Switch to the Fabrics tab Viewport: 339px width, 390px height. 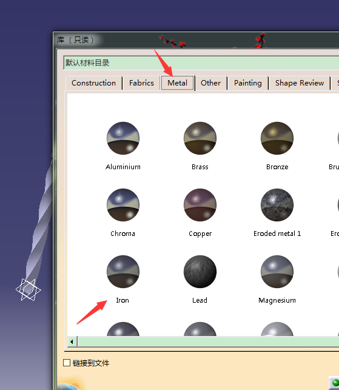click(141, 83)
